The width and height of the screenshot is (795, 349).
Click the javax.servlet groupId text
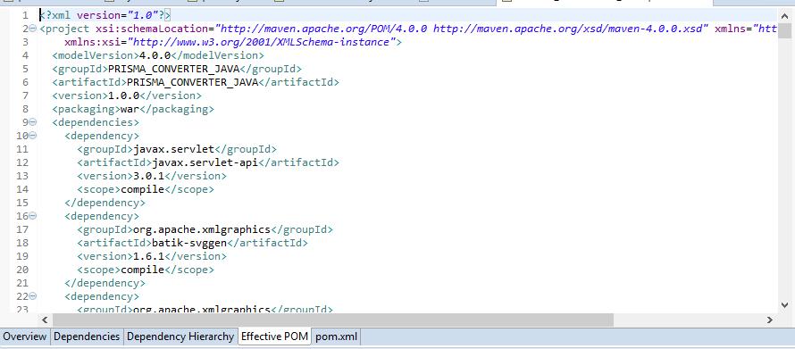tap(173, 149)
